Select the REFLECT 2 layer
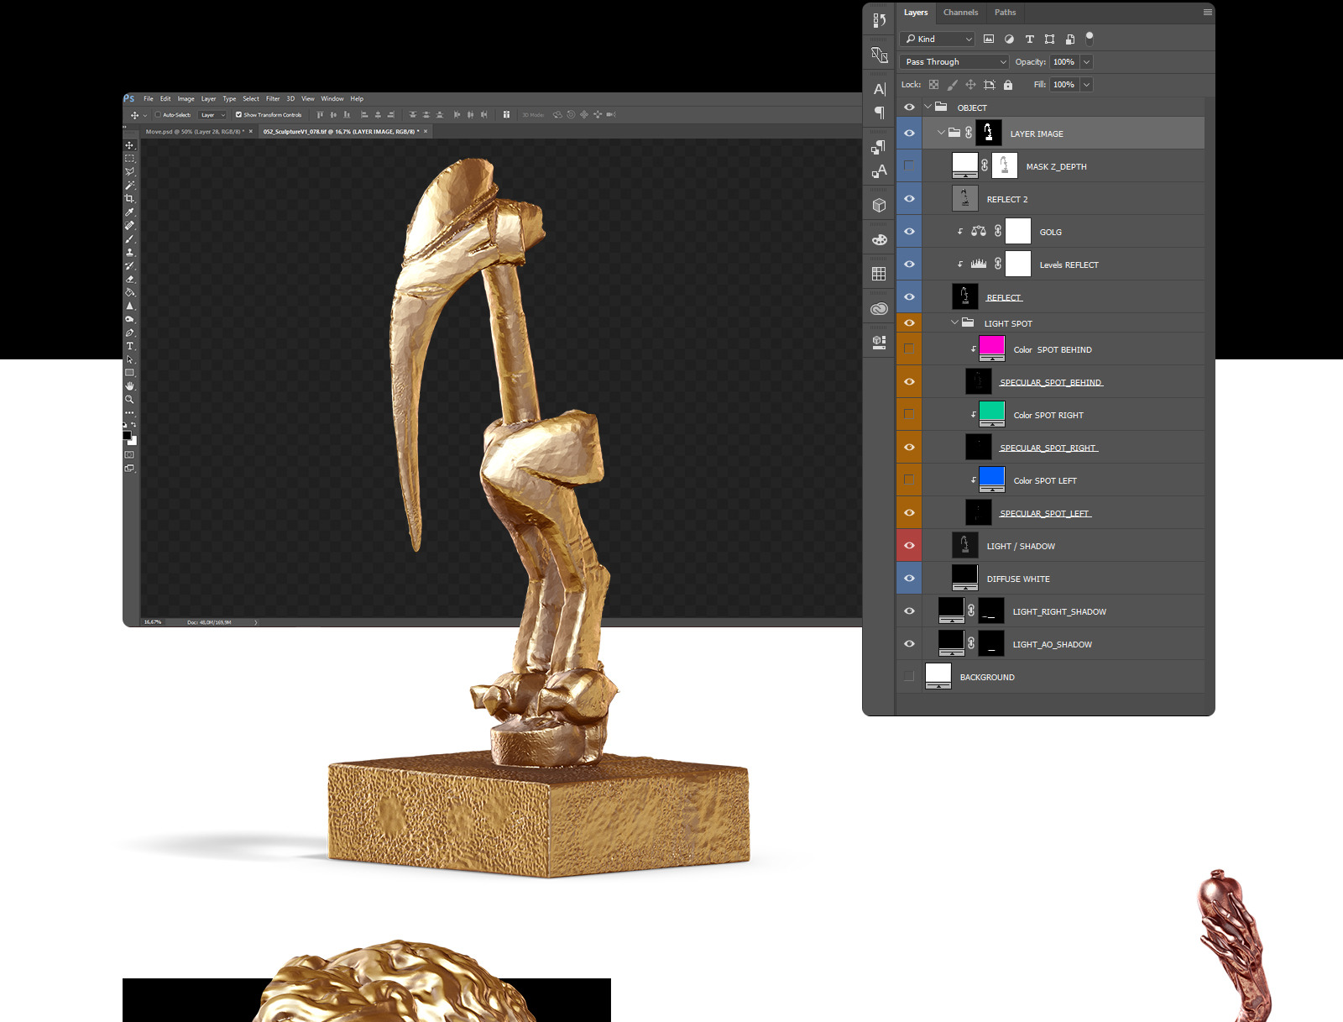Screen dimensions: 1343x1022 (x=1006, y=200)
